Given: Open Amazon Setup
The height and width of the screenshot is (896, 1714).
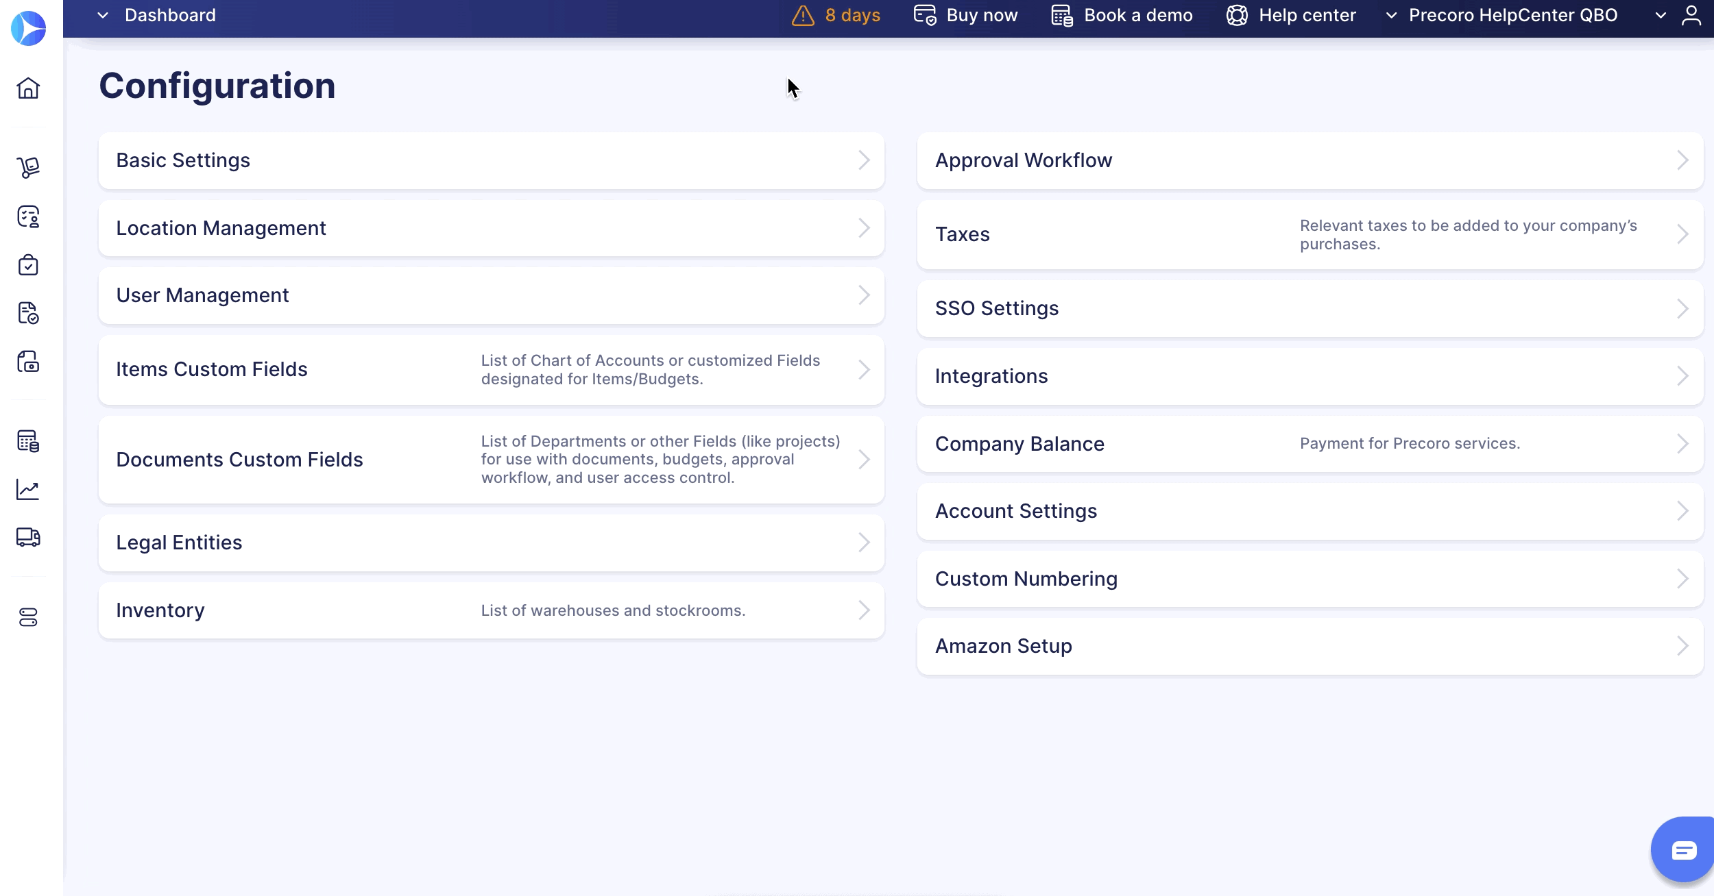Looking at the screenshot, I should point(1310,646).
